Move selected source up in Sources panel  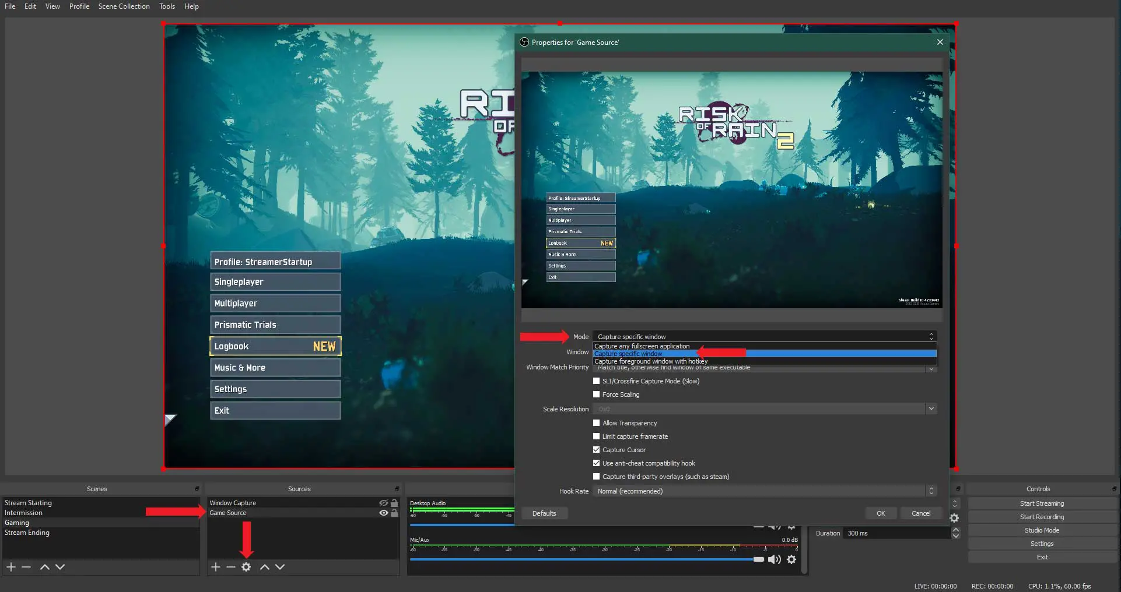[x=265, y=567]
